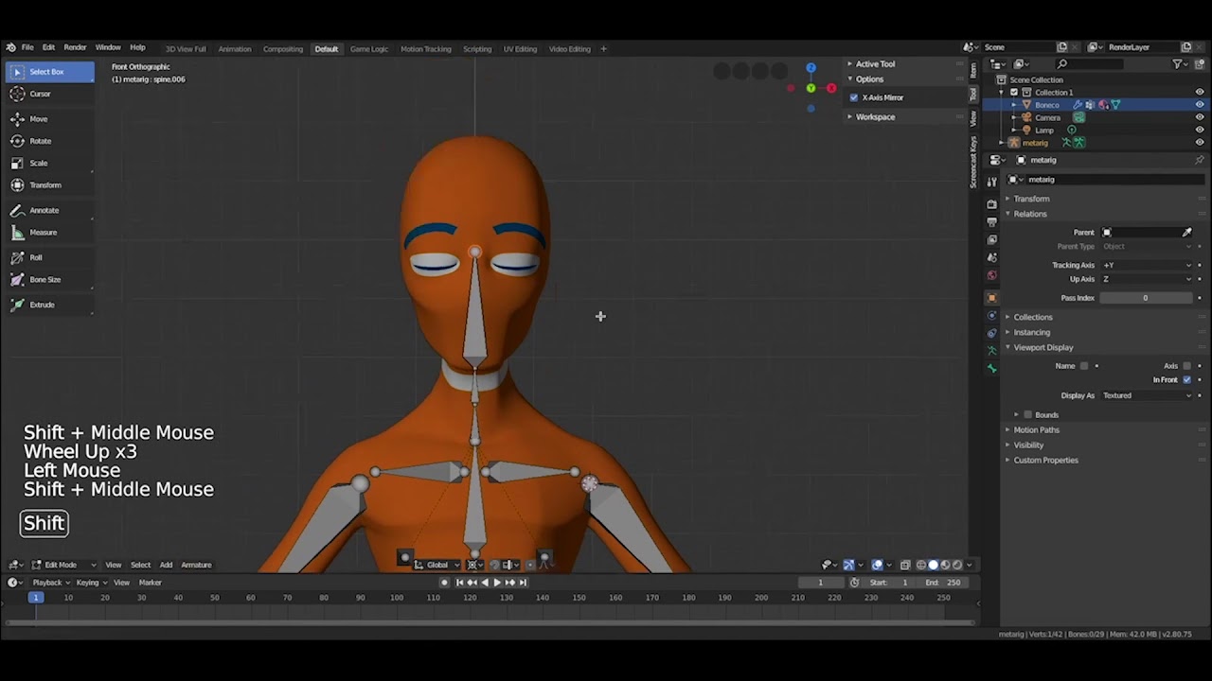Screen dimensions: 1212x681
Task: Click the Select Box tool
Action: click(x=50, y=72)
